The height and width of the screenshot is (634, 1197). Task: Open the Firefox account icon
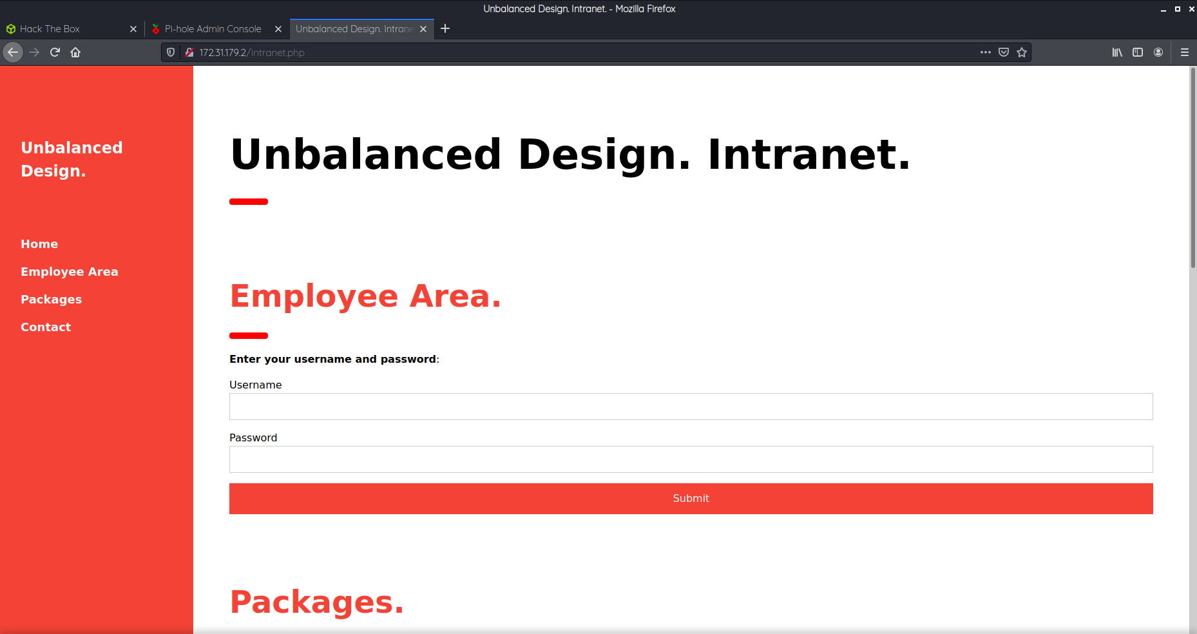1158,52
